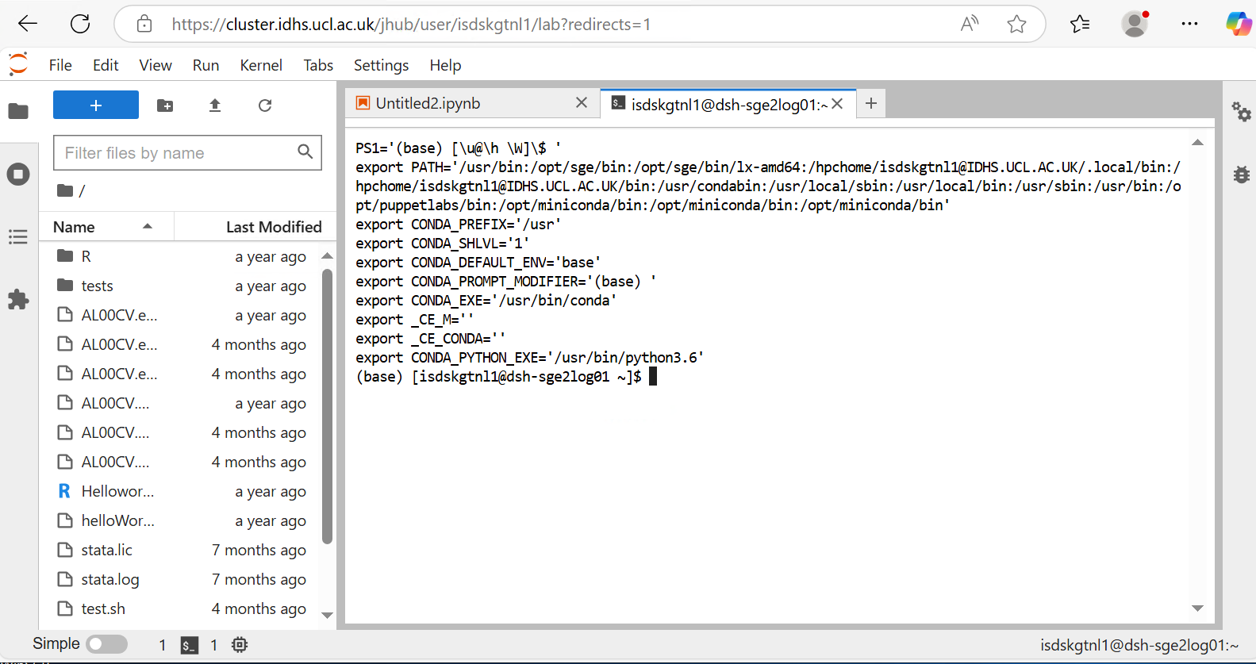
Task: Open browser Favorites list icon
Action: point(1080,24)
